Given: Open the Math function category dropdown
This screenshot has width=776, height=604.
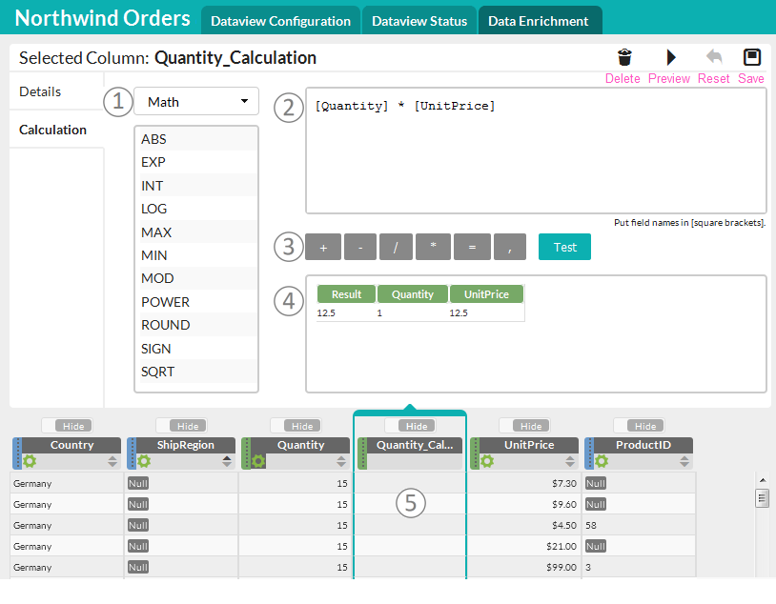Looking at the screenshot, I should click(x=196, y=101).
